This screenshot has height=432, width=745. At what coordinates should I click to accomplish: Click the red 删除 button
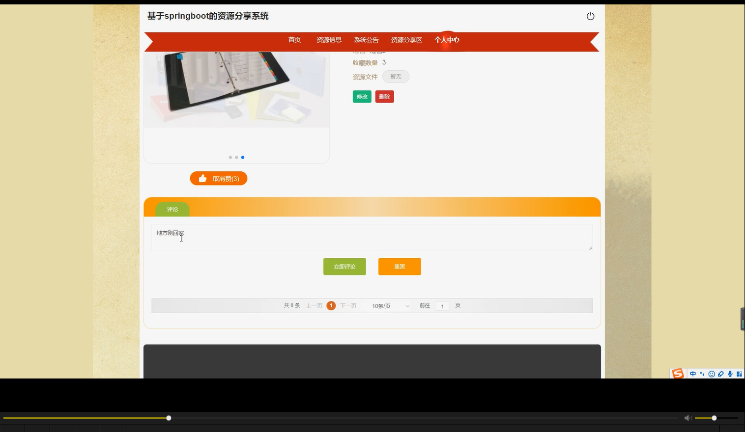pyautogui.click(x=385, y=97)
